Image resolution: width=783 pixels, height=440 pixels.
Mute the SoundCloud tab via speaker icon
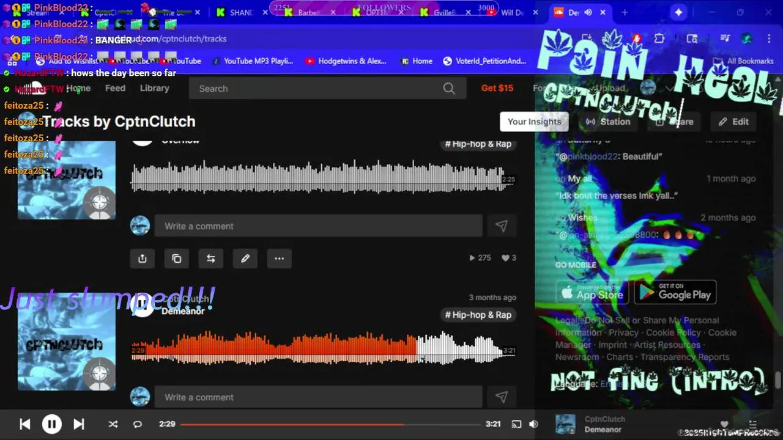click(588, 12)
